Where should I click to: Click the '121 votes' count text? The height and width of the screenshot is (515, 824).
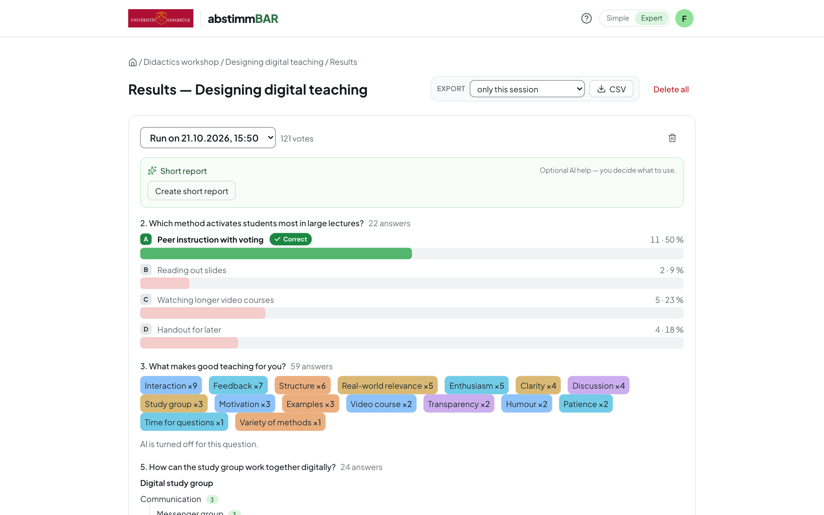[x=297, y=138]
